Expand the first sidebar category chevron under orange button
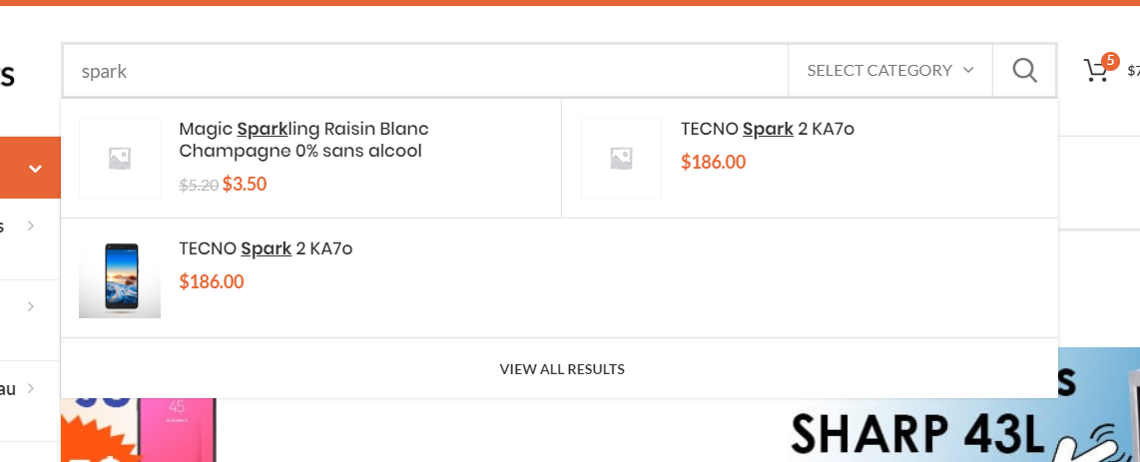1140x462 pixels. [31, 226]
